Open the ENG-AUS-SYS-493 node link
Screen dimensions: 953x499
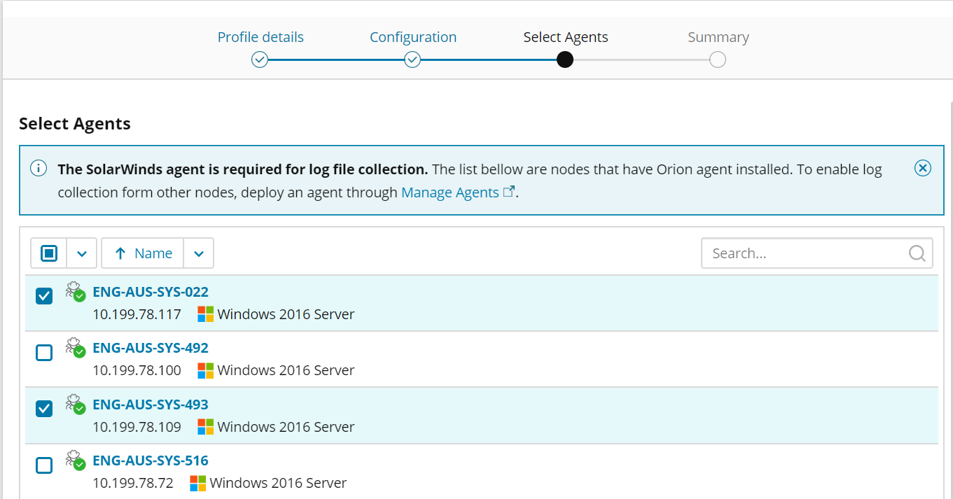[151, 405]
